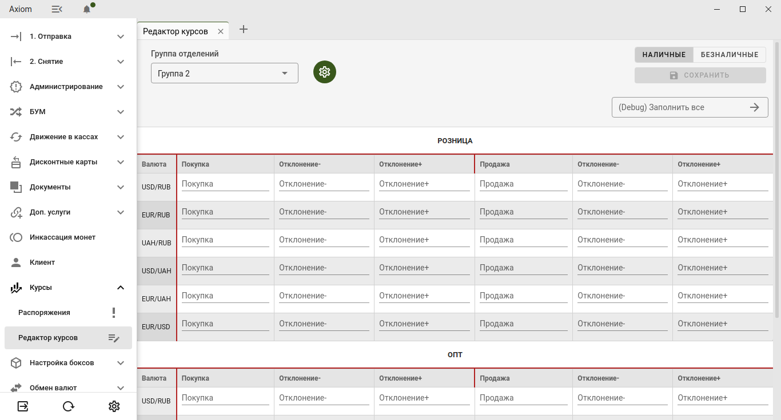Click the edit-list icon beside Редактор курсов
The width and height of the screenshot is (781, 420).
(114, 338)
